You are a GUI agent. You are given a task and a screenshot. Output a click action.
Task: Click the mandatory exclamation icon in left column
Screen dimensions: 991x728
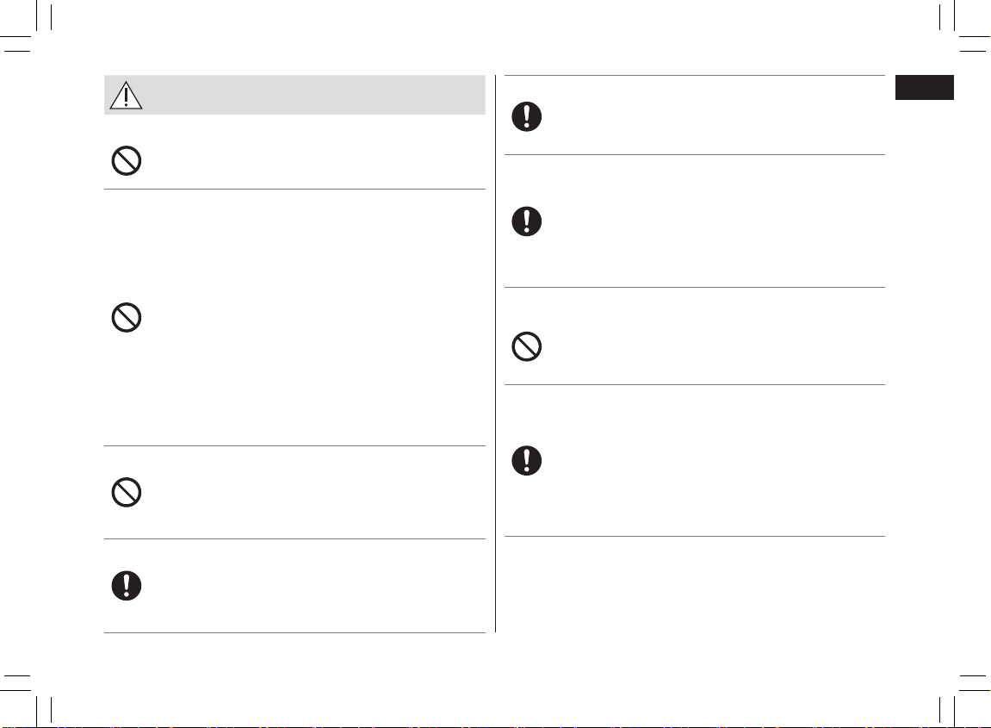click(127, 586)
